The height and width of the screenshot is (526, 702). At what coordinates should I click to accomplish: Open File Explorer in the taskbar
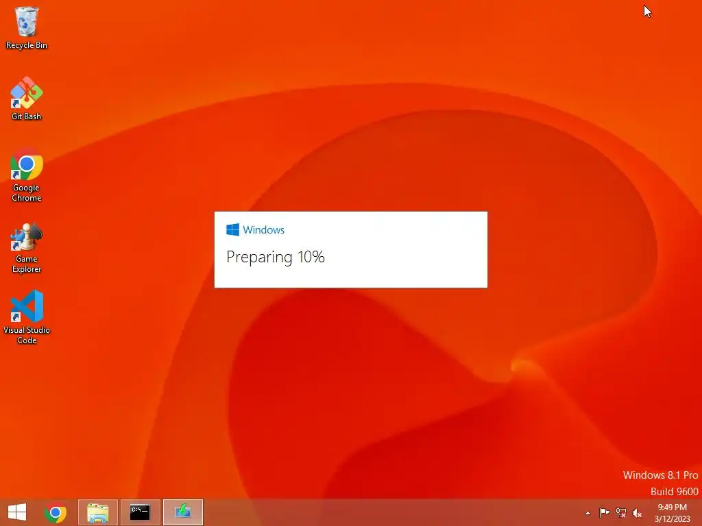click(x=98, y=512)
